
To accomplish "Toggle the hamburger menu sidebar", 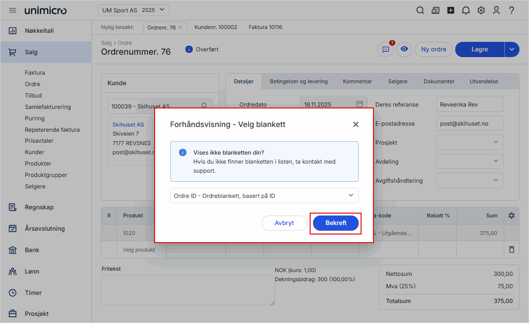I will pos(13,10).
